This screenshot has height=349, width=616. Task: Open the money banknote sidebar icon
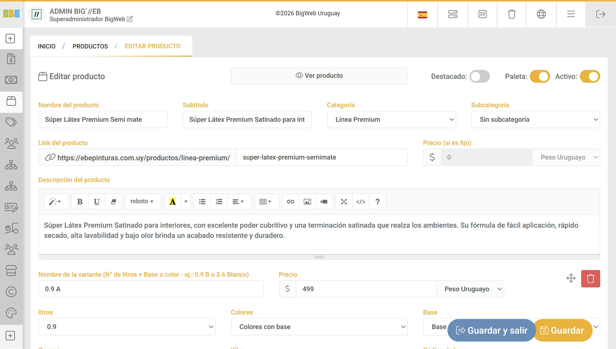click(11, 80)
